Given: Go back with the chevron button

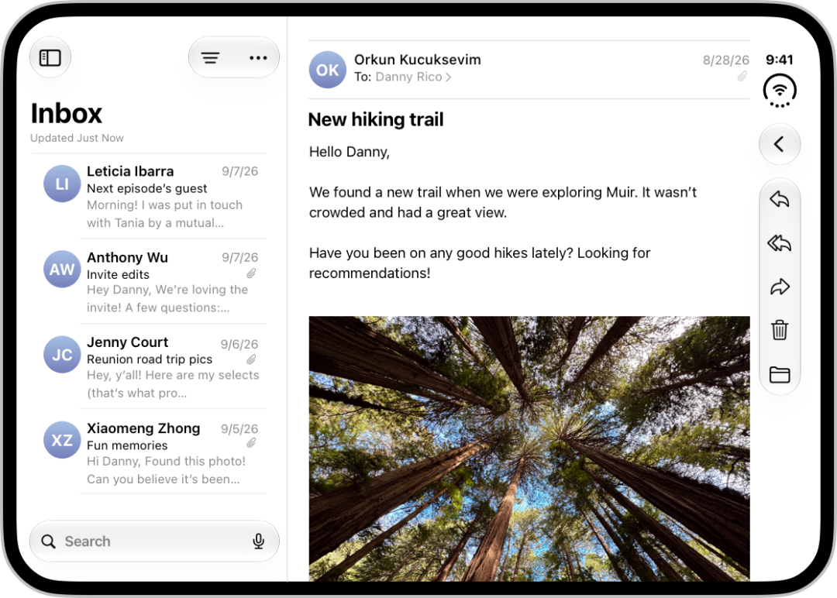Looking at the screenshot, I should (x=780, y=144).
